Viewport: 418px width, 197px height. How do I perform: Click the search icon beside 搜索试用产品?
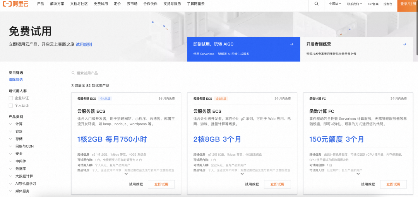pyautogui.click(x=73, y=73)
